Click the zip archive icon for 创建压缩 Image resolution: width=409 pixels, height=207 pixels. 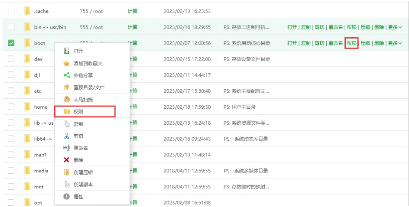click(x=66, y=172)
